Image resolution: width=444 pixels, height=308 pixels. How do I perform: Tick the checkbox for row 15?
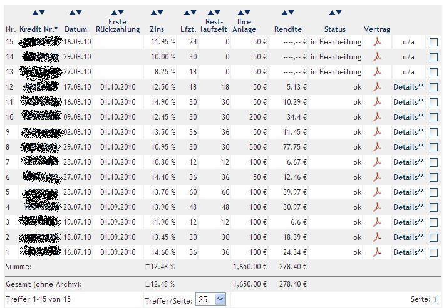[433, 42]
